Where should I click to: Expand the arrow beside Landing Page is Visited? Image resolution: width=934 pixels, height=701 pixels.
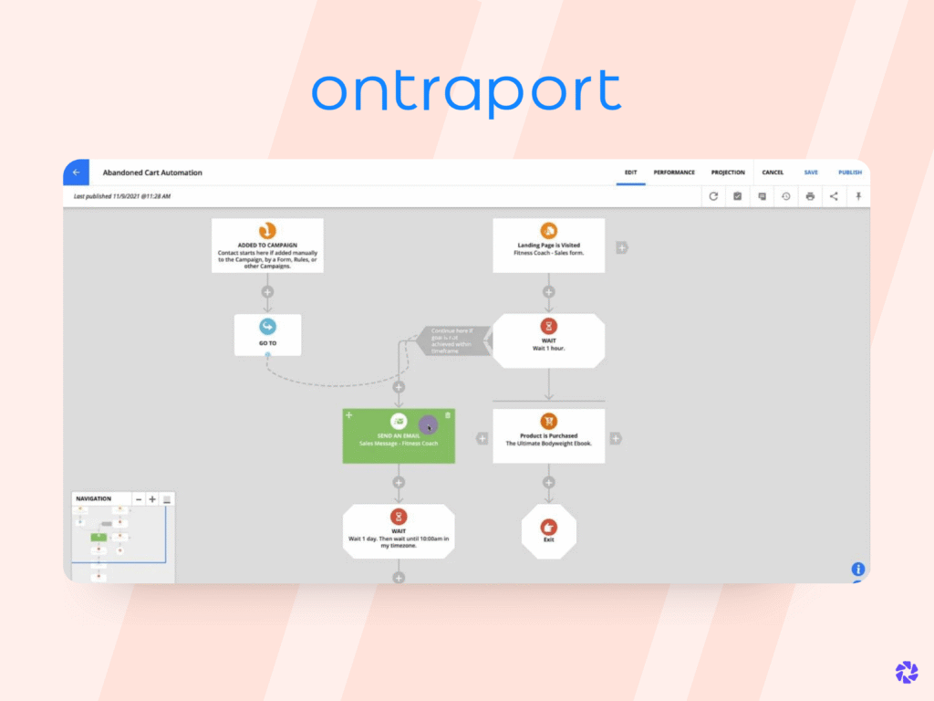tap(621, 246)
